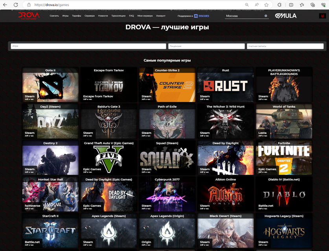Open the Apex Legends (Steam) card
The width and height of the screenshot is (329, 251).
pos(109,230)
